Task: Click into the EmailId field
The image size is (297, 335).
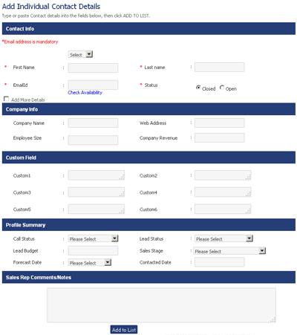Action: pyautogui.click(x=93, y=85)
